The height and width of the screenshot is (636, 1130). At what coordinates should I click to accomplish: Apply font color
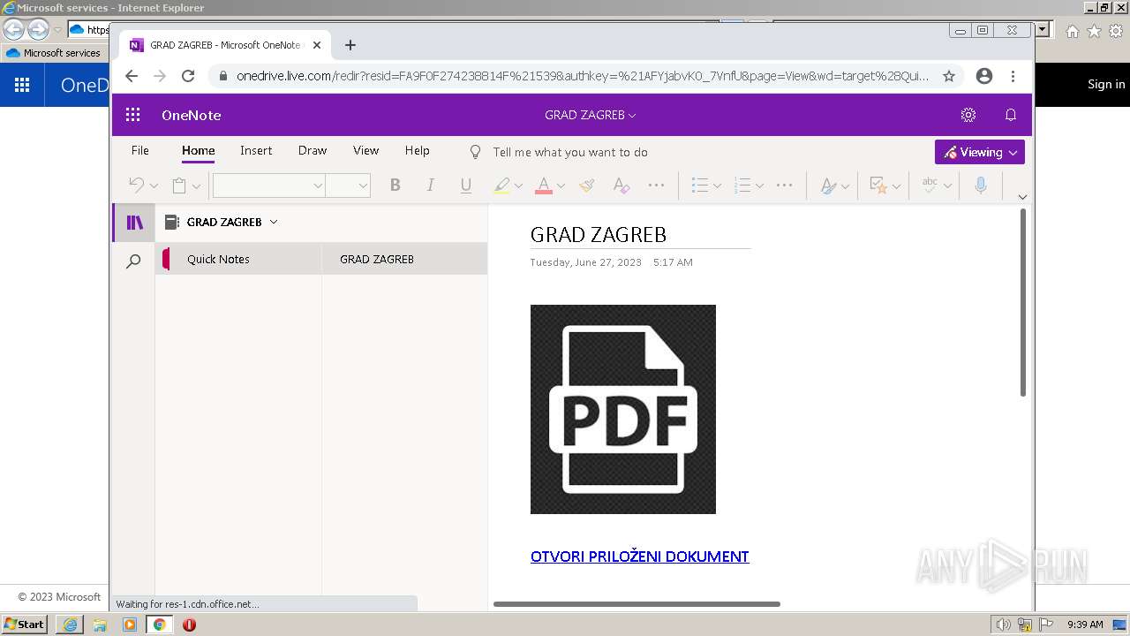pos(544,185)
